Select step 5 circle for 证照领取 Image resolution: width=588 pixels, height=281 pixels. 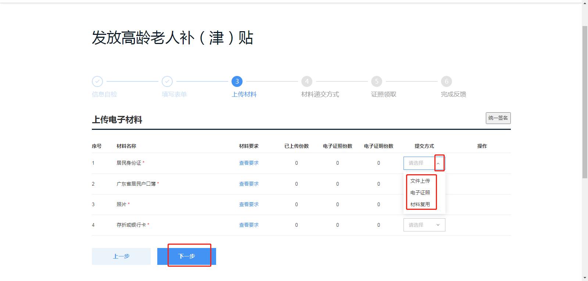point(377,81)
